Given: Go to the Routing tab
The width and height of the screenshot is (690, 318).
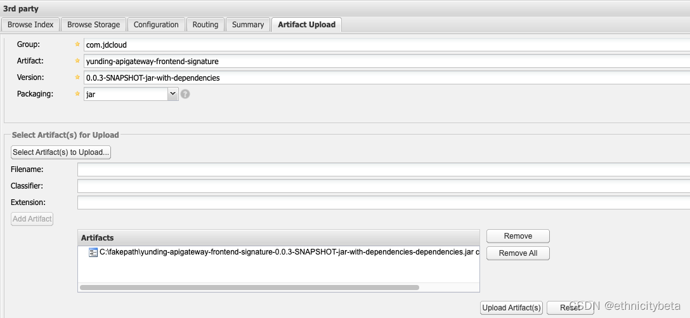Looking at the screenshot, I should (205, 25).
